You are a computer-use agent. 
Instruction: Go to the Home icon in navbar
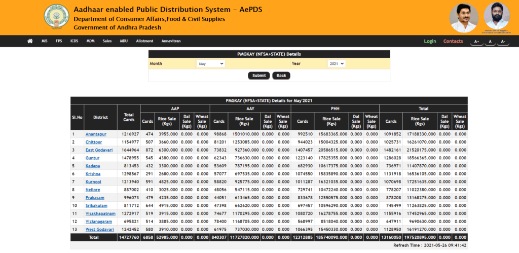pos(30,41)
